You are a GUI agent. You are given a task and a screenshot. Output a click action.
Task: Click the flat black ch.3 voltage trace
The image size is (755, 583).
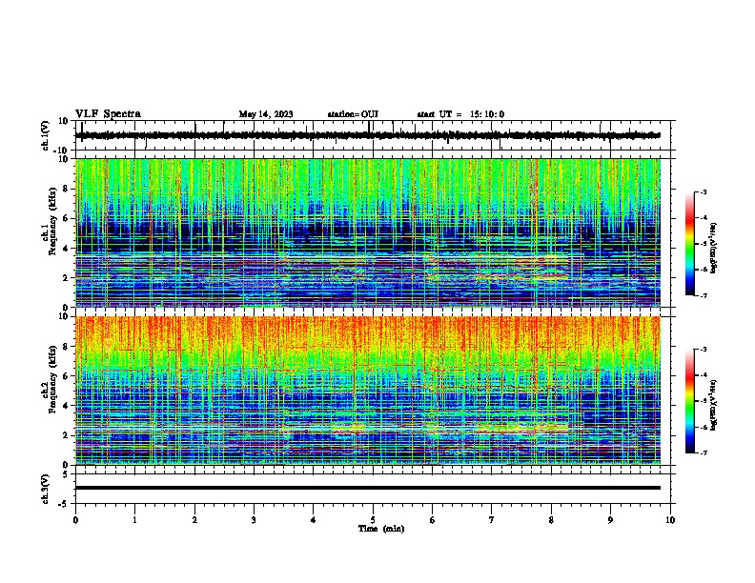coord(368,488)
